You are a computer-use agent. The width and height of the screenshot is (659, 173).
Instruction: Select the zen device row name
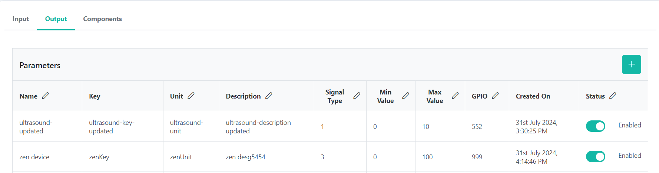click(x=34, y=157)
